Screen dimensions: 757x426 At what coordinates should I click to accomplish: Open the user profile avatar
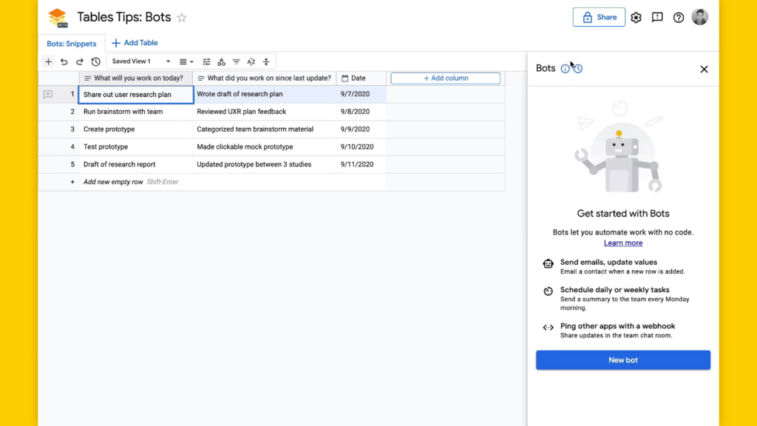pos(699,17)
